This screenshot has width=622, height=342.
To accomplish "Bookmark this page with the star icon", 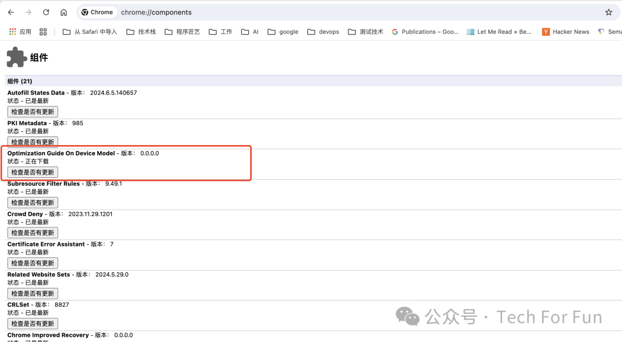I will pyautogui.click(x=609, y=12).
